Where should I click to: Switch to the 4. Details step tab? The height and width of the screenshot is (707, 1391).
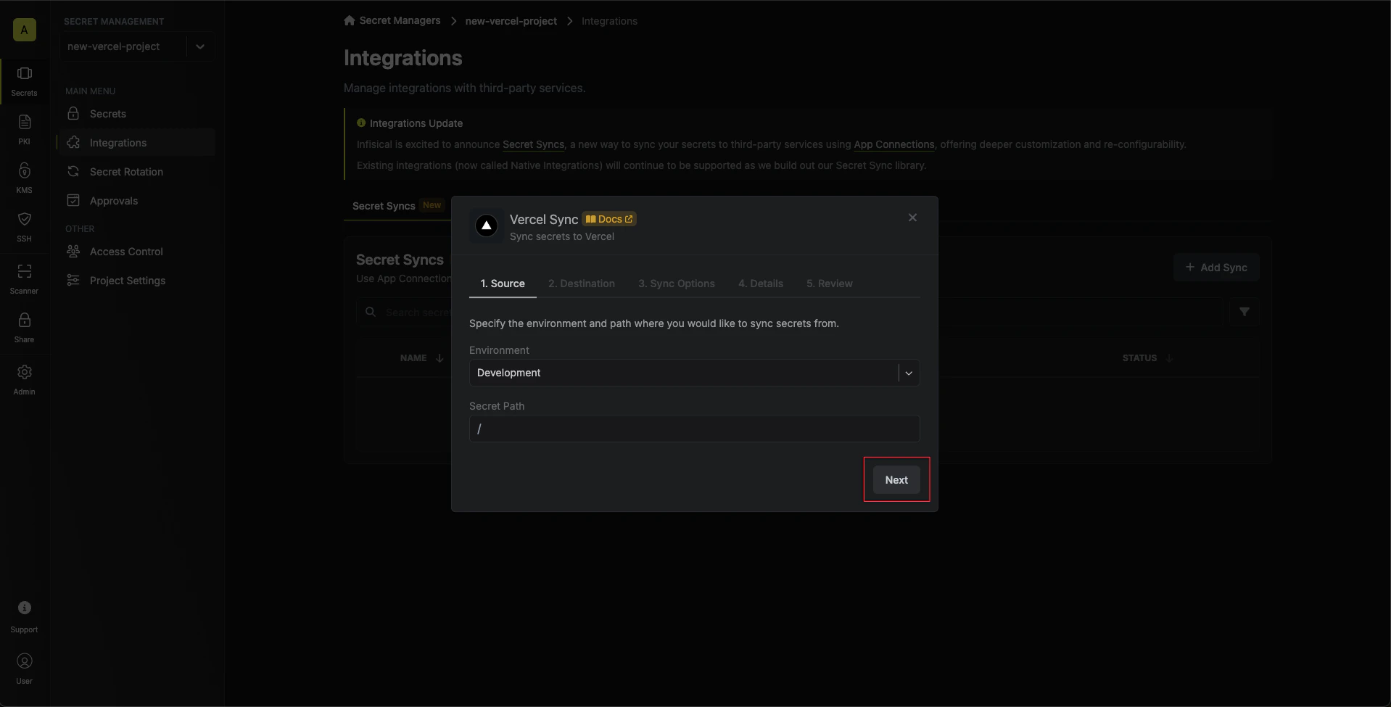coord(761,284)
